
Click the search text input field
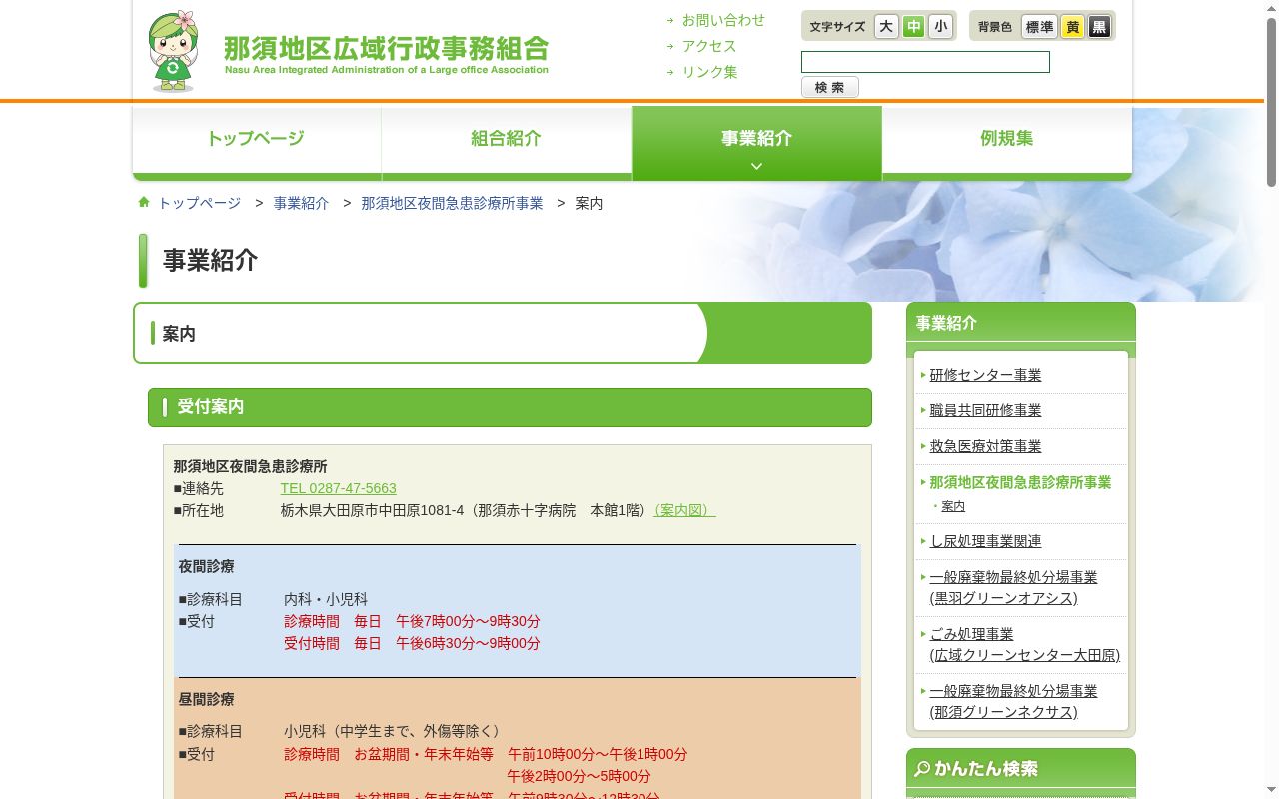[925, 62]
